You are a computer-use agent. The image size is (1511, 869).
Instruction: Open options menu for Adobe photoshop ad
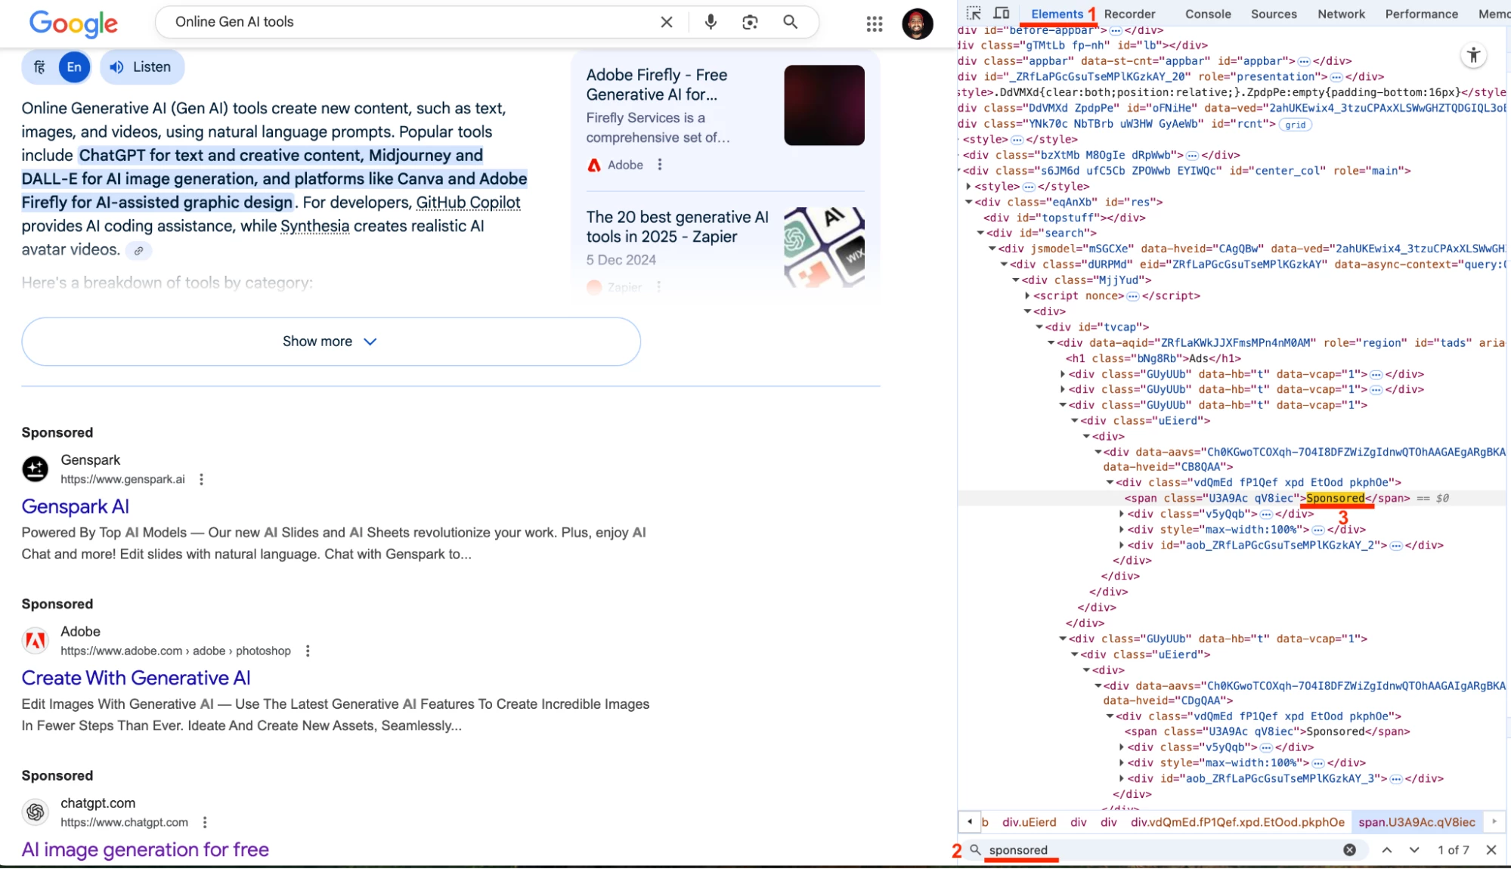(x=308, y=651)
